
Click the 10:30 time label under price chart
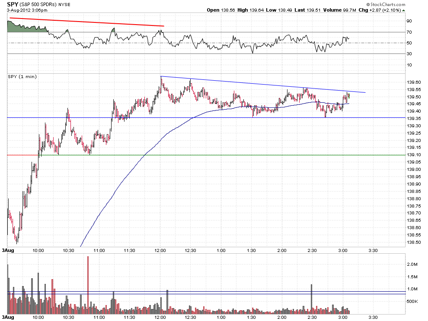tap(68, 250)
